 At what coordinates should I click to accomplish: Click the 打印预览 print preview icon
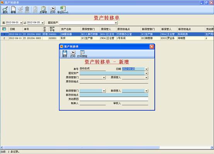[x=82, y=54]
